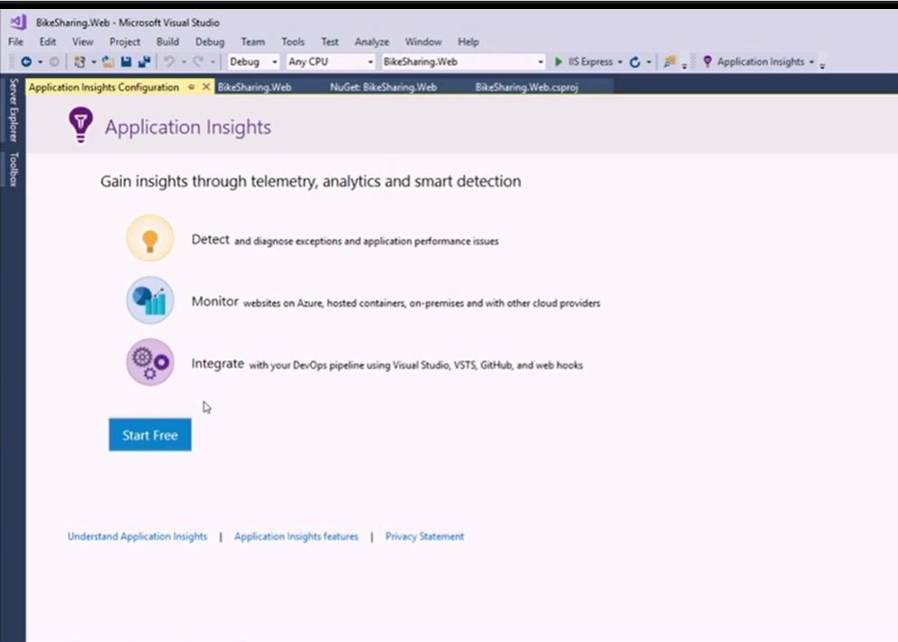Screen dimensions: 898x642
Task: Expand the IIS Express dropdown arrow
Action: pos(619,61)
